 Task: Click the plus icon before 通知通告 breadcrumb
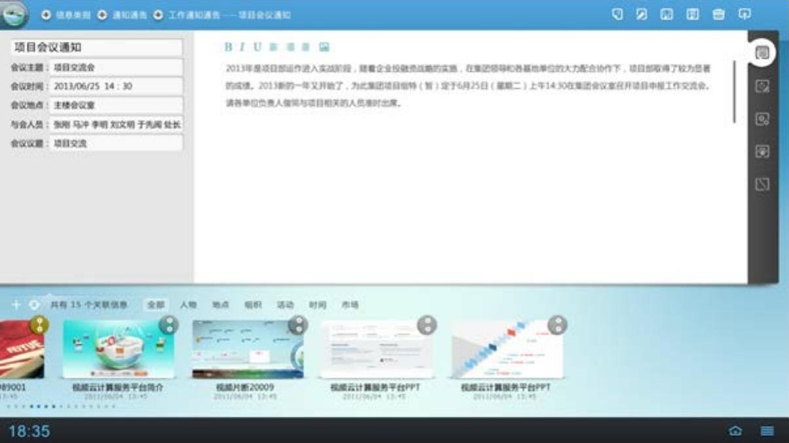[102, 14]
